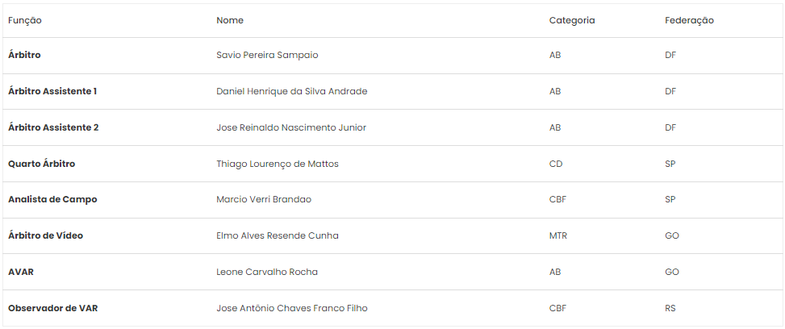
Task: Click the Árbitro Assistente 1 row label
Action: click(52, 91)
